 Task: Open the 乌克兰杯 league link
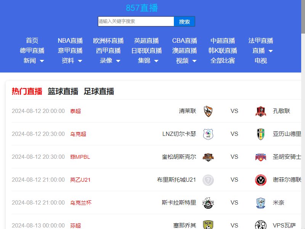click(81, 203)
